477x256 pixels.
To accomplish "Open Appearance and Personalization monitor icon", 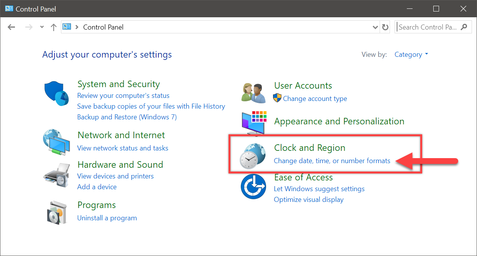I will click(x=253, y=123).
